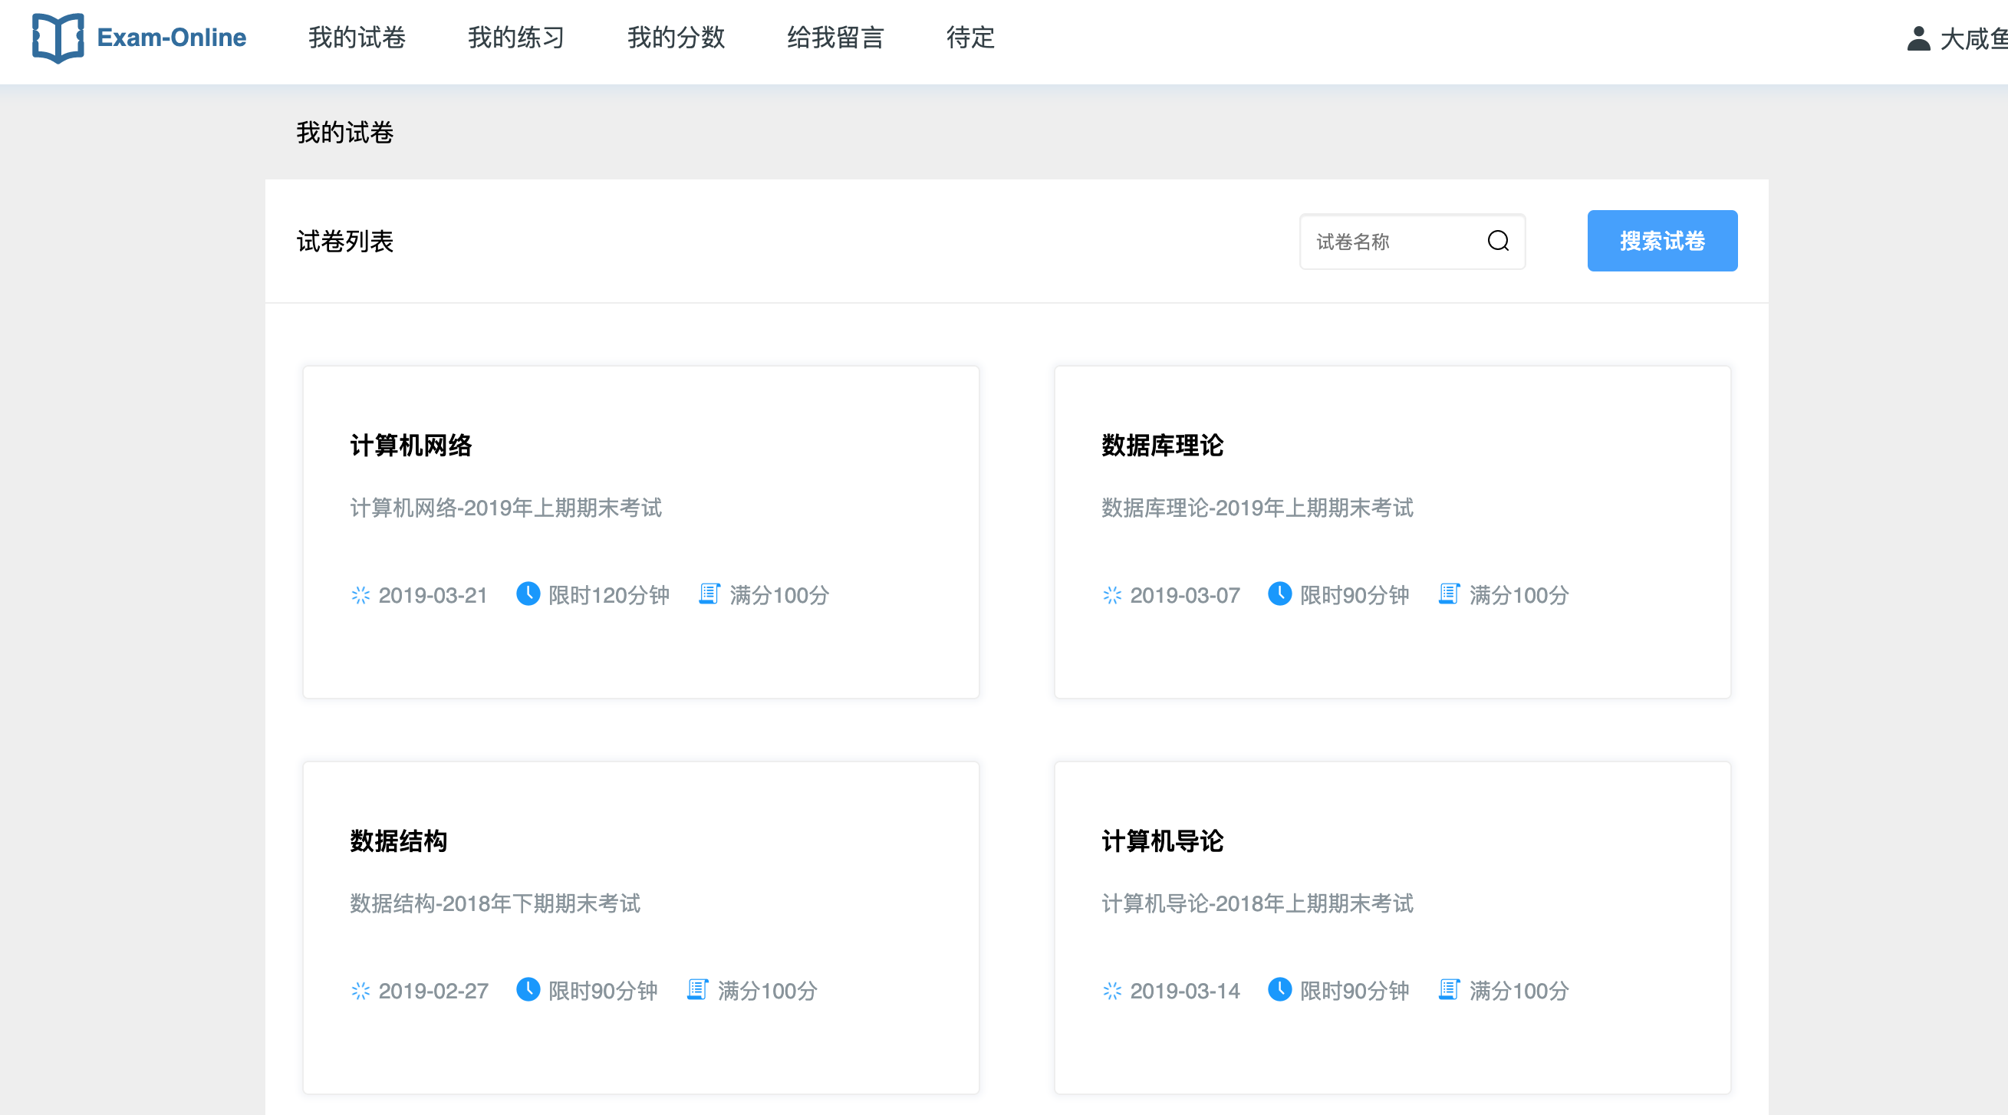Click description 数据结构-2018年下期期末考试
The width and height of the screenshot is (2008, 1115).
pos(495,904)
